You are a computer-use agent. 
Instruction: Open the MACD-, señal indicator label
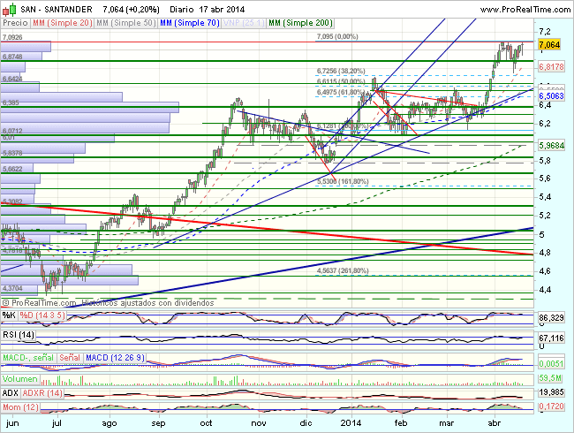[x=28, y=358]
